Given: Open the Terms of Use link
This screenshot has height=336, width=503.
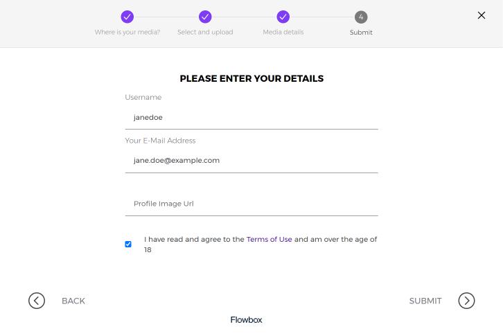Looking at the screenshot, I should [269, 240].
